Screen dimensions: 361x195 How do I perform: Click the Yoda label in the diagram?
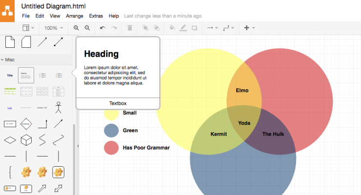click(244, 123)
